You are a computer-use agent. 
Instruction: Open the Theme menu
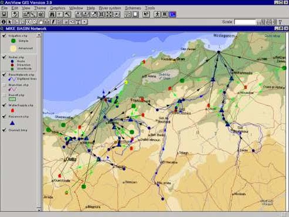(x=40, y=8)
